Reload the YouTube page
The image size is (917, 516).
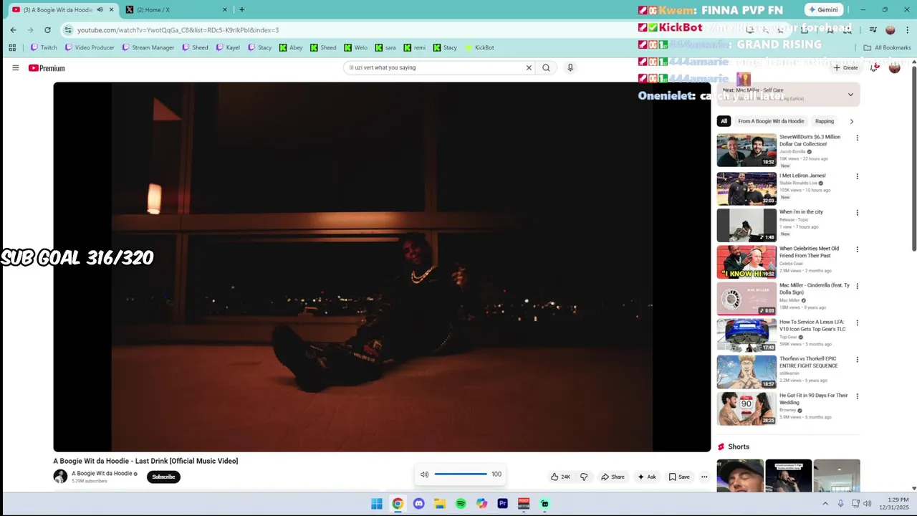47,30
